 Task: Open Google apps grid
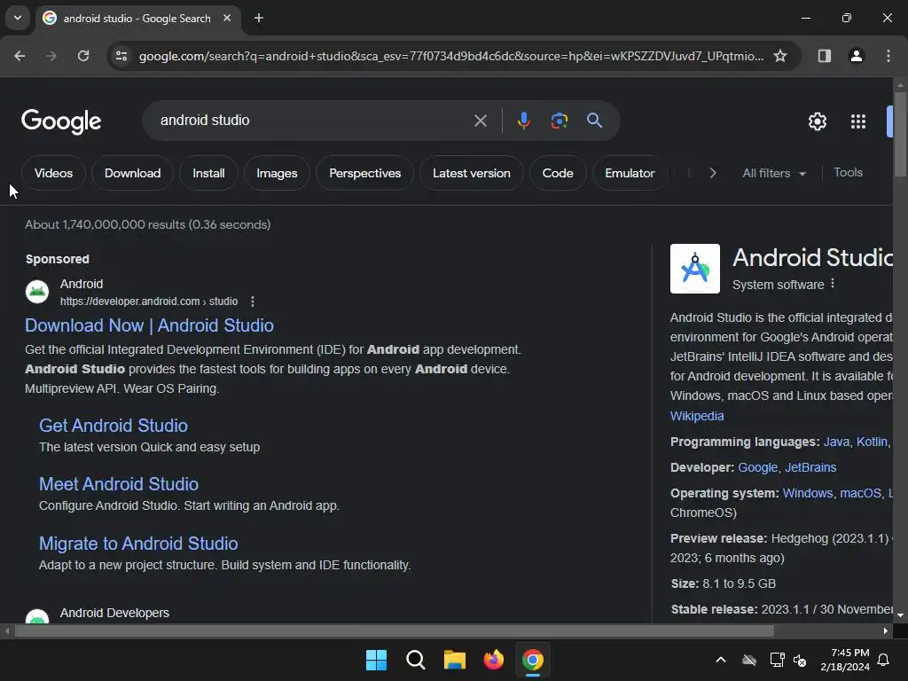click(x=858, y=121)
